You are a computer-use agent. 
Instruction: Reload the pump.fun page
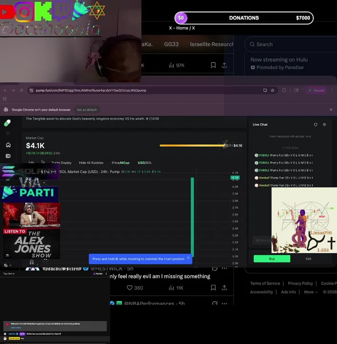coord(21,90)
